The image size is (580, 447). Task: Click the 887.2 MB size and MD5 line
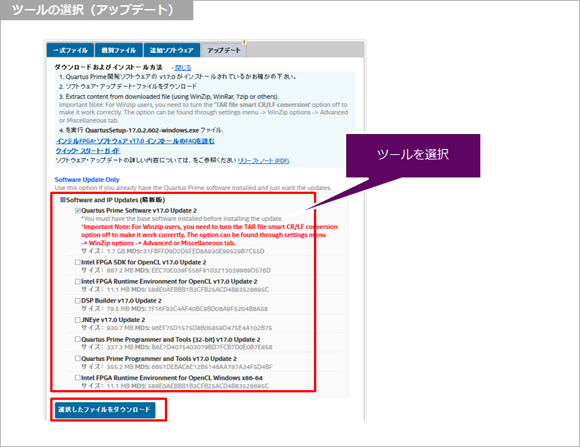[x=175, y=270]
